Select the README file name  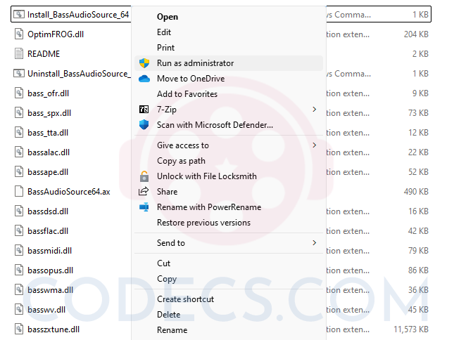44,53
